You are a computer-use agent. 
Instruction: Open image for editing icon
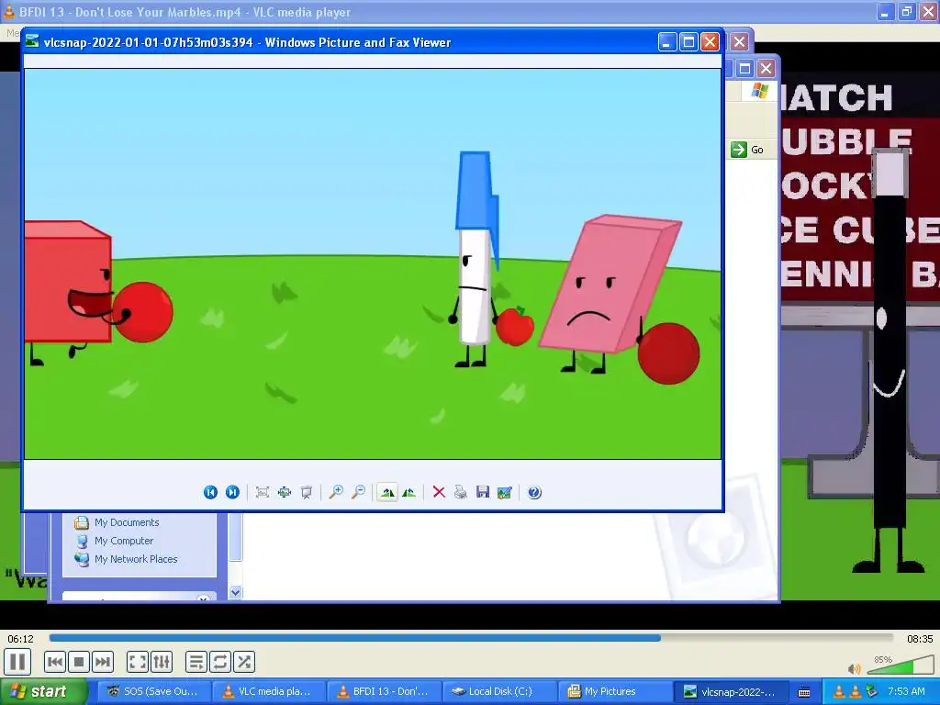(x=505, y=492)
